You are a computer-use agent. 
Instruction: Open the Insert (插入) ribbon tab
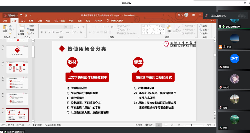pyautogui.click(x=23, y=21)
